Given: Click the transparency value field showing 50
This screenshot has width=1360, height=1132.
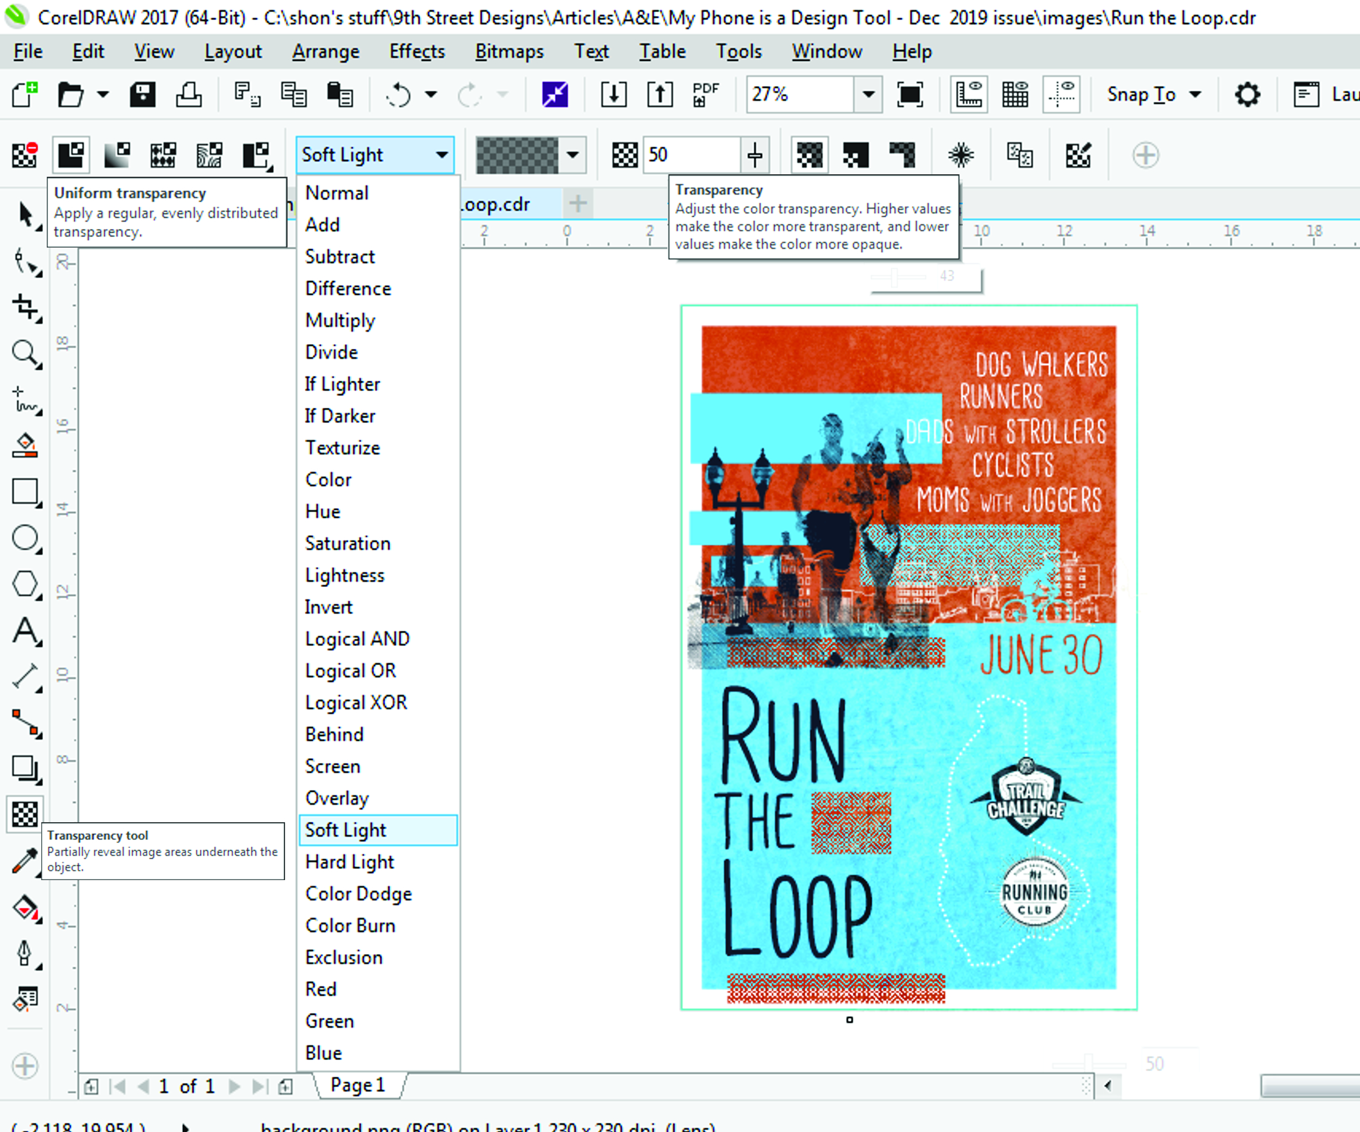Looking at the screenshot, I should [691, 155].
